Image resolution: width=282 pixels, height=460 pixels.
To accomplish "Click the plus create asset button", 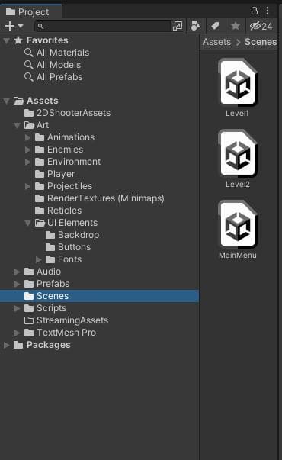I will tap(10, 26).
